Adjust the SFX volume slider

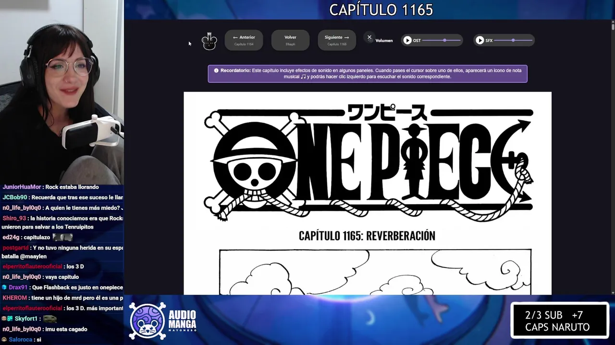point(513,40)
